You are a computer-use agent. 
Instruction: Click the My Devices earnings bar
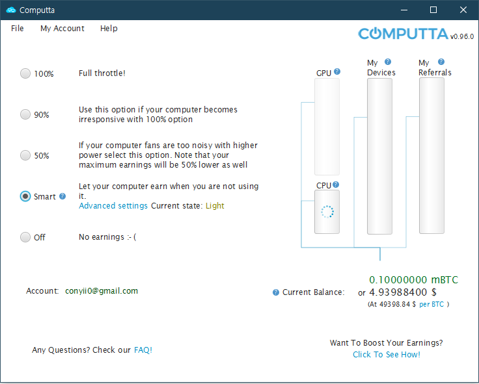379,156
